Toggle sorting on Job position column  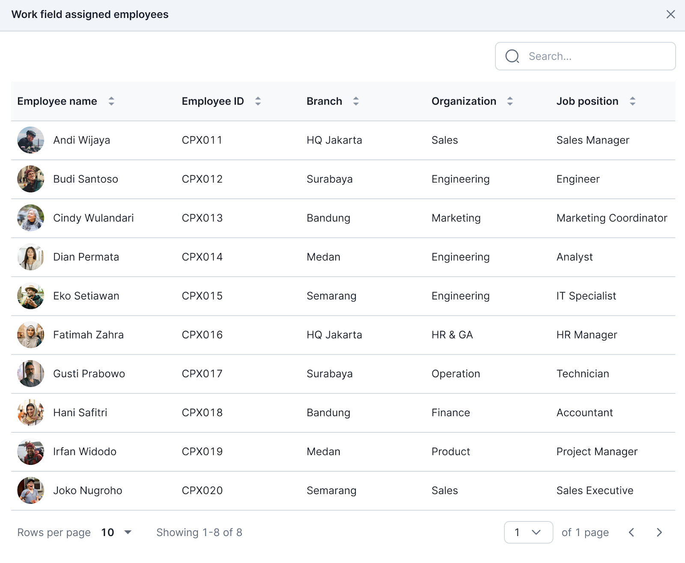pyautogui.click(x=632, y=102)
